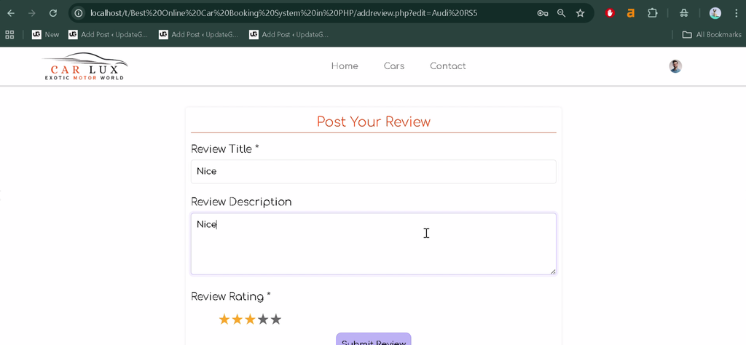Open the Chrome three-dot menu
Image resolution: width=746 pixels, height=345 pixels.
click(x=736, y=13)
